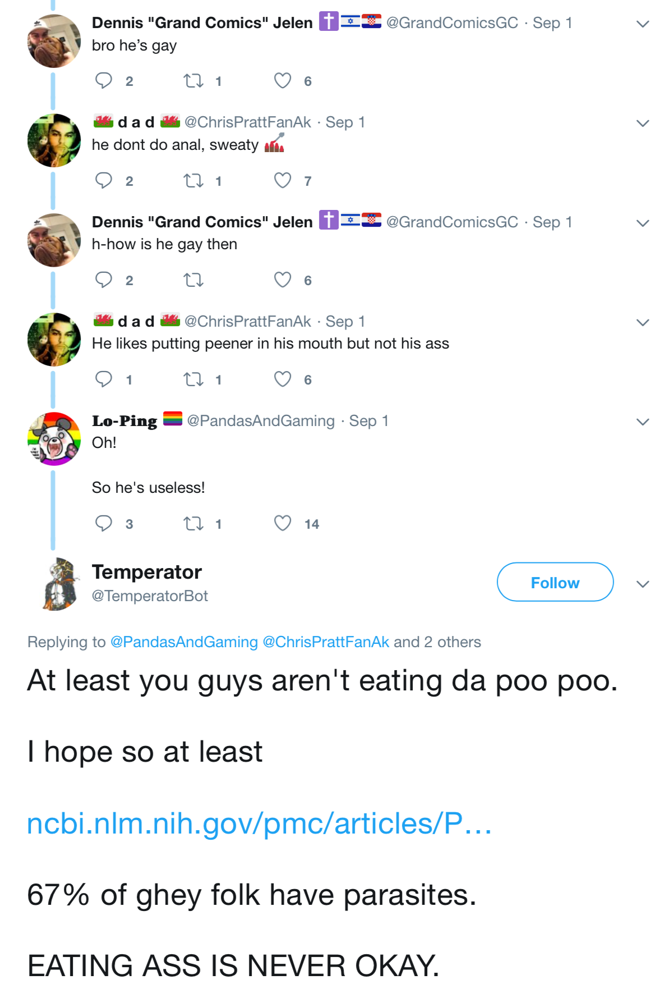Like the "So he's useless!" tweet
Image resolution: width=656 pixels, height=998 pixels.
coord(283,523)
